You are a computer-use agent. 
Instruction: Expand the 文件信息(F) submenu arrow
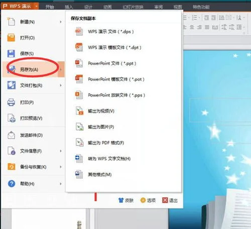point(61,151)
